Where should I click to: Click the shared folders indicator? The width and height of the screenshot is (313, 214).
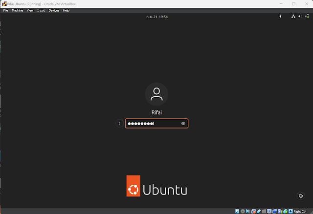tap(264, 211)
